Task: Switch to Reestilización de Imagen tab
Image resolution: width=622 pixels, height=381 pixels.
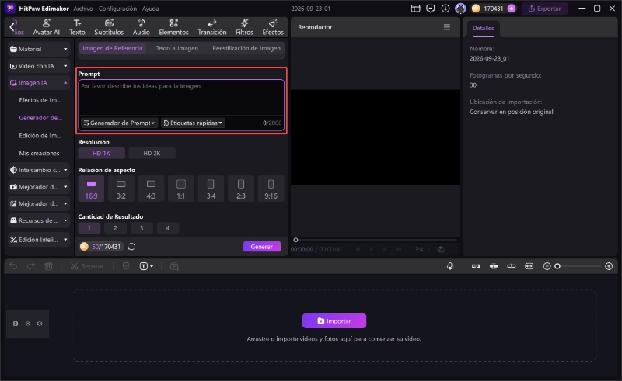Action: (246, 48)
